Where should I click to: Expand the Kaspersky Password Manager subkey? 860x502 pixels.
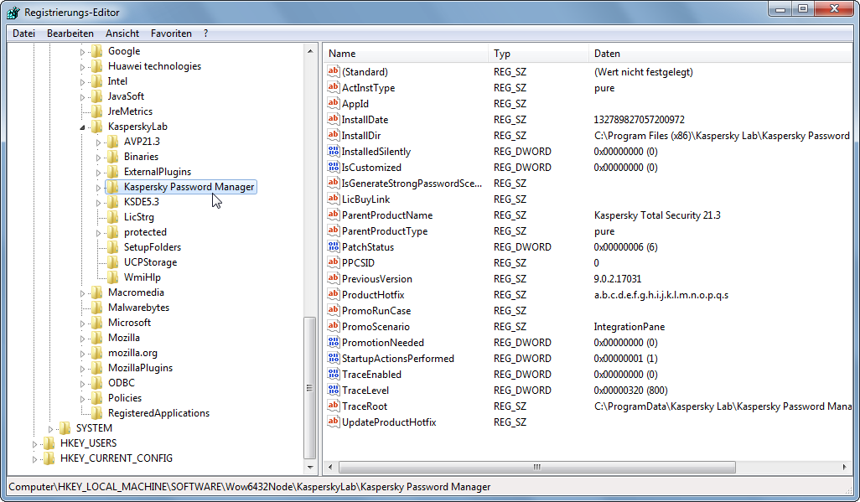[x=98, y=188]
